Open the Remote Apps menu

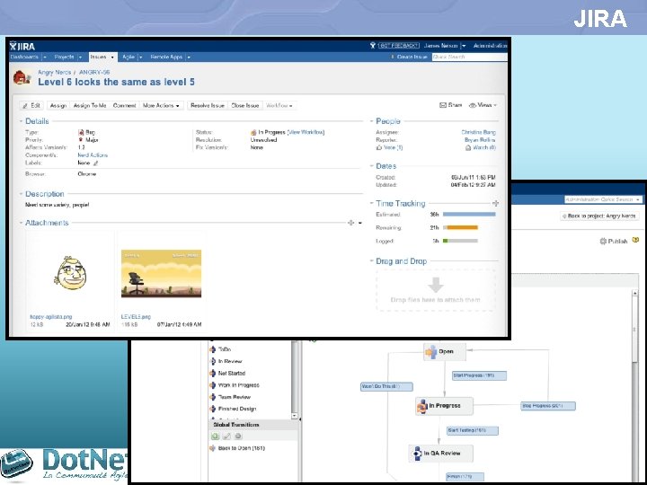point(166,57)
